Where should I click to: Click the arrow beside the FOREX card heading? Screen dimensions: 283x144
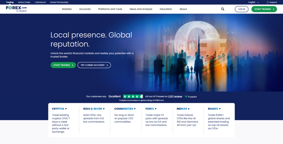click(156, 109)
